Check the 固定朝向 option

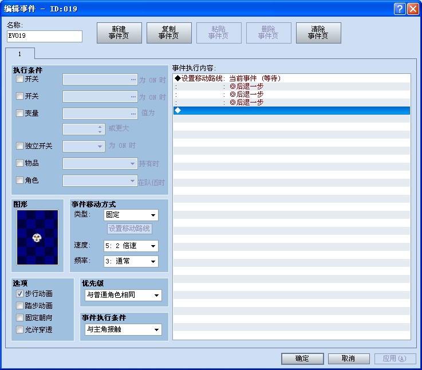[19, 318]
